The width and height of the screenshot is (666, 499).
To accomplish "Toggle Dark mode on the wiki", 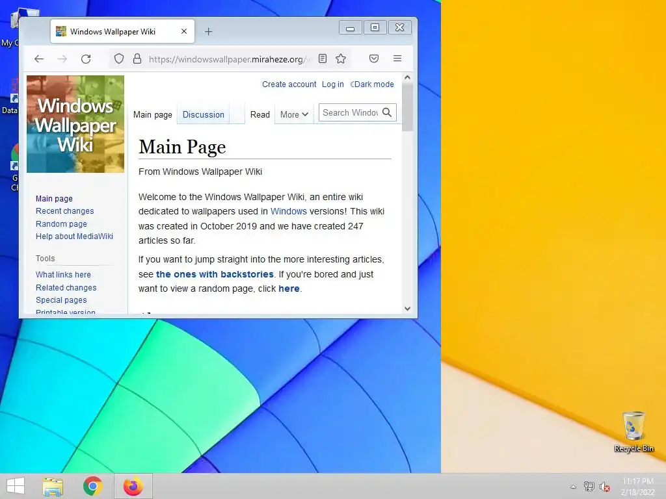I will click(372, 84).
